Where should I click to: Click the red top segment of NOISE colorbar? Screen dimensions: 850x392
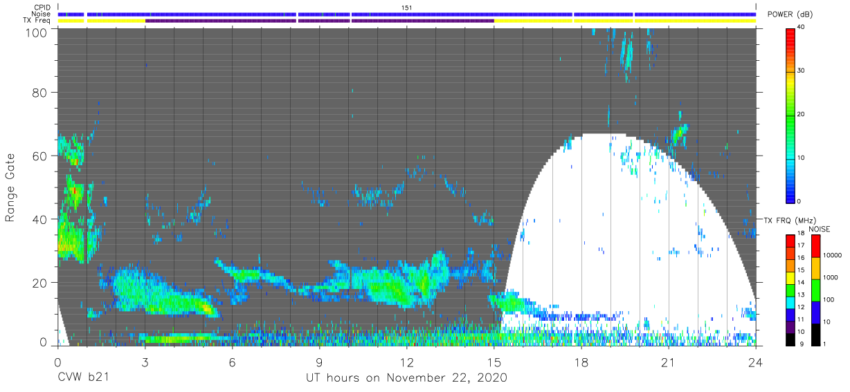pyautogui.click(x=815, y=246)
